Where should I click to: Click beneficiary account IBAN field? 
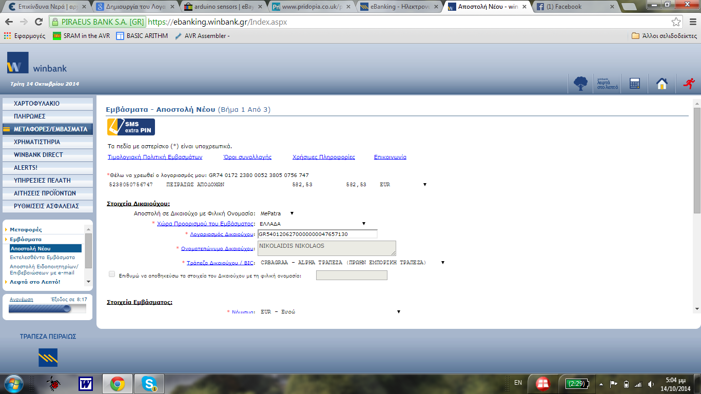[317, 234]
